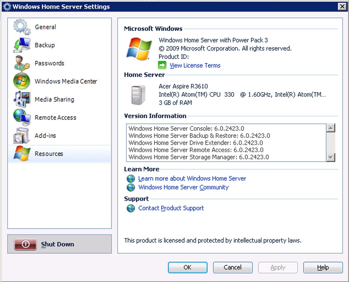
Task: Click the version list scroll up arrow
Action: pos(331,128)
